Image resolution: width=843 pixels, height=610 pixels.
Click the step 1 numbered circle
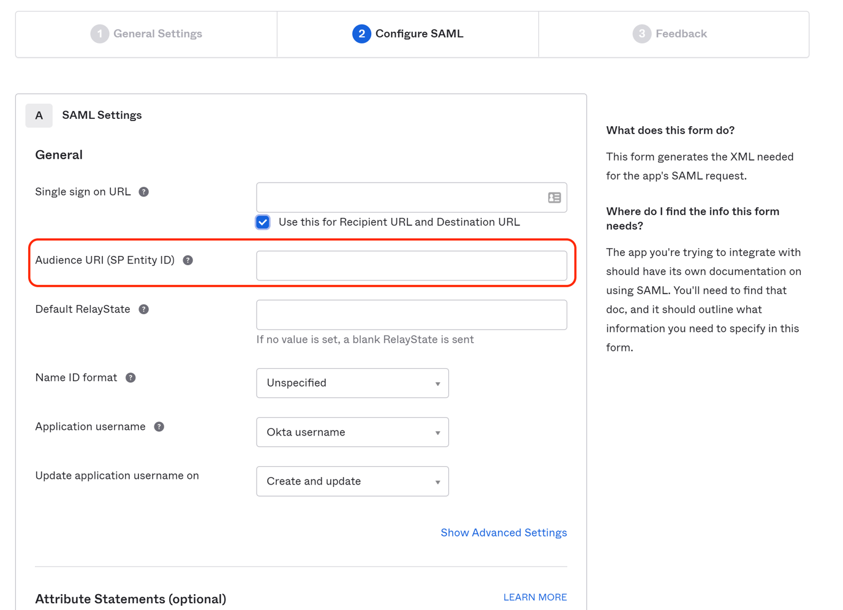pyautogui.click(x=100, y=33)
